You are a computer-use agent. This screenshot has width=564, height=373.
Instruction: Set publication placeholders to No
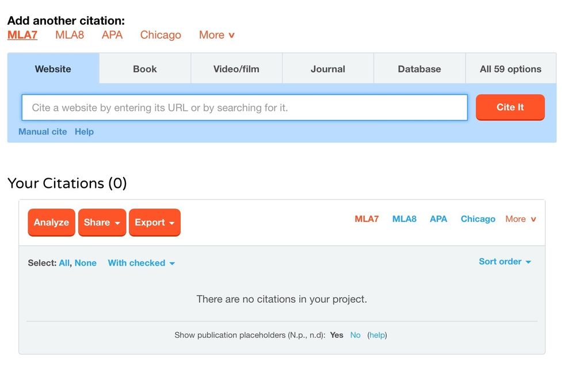(355, 335)
